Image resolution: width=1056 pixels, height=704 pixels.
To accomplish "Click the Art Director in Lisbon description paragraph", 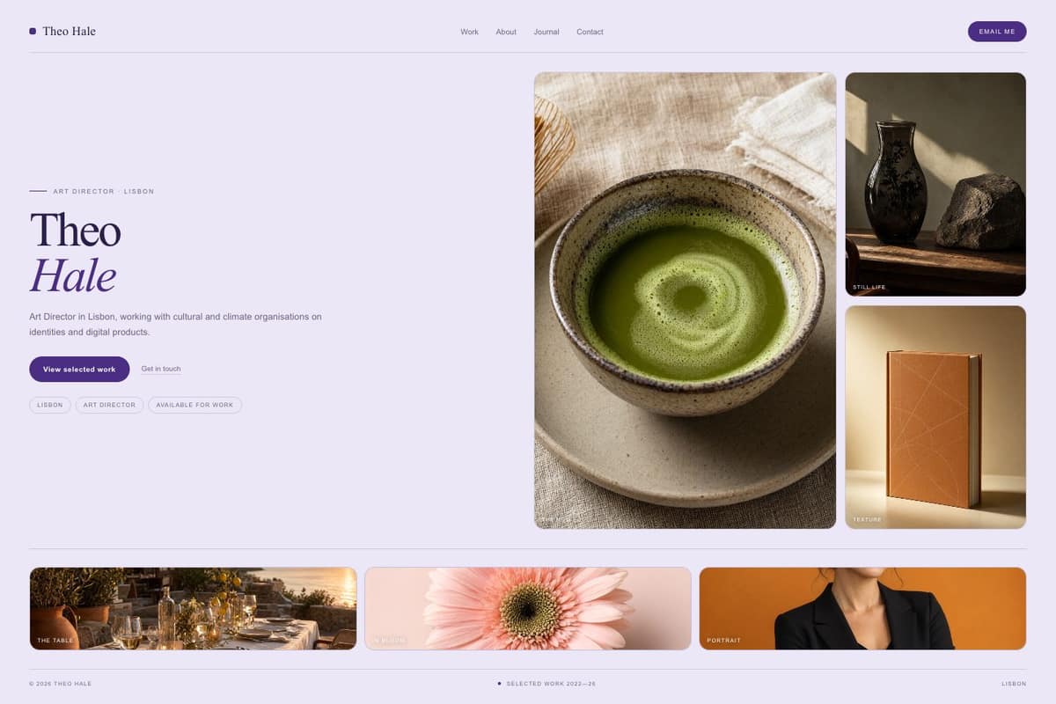I will point(176,325).
